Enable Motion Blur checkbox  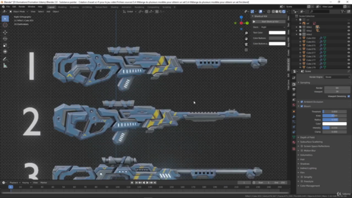(302, 151)
